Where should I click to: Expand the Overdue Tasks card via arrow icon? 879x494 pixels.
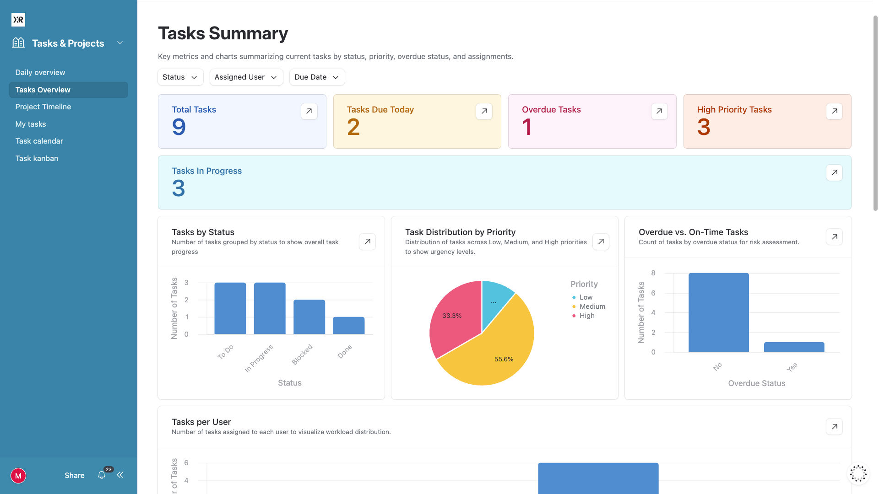(x=659, y=111)
